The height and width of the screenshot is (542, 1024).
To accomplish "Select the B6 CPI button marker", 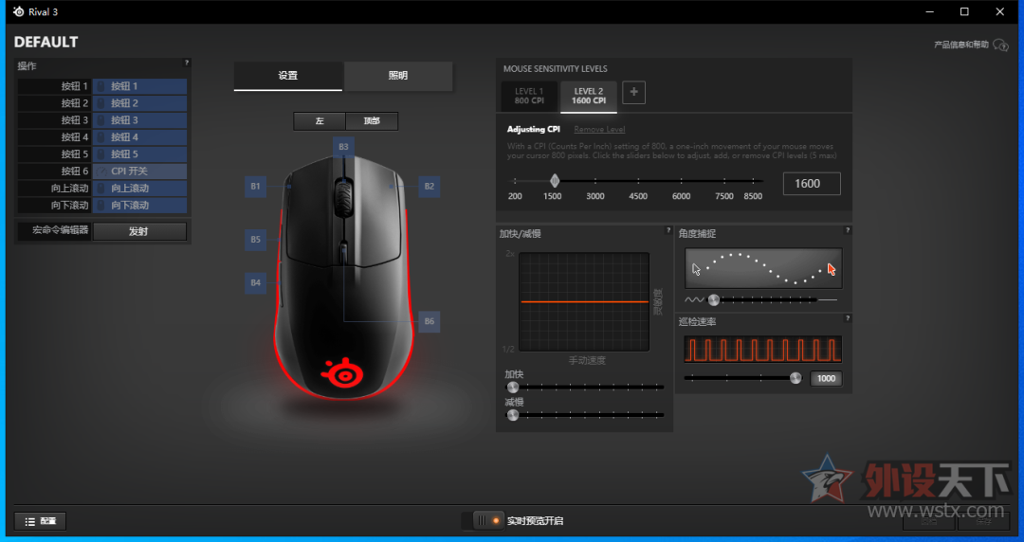I will (x=430, y=321).
